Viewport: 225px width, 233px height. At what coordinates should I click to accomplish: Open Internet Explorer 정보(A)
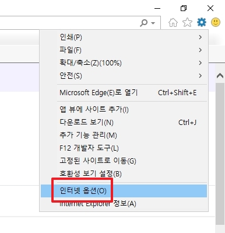tap(124, 204)
